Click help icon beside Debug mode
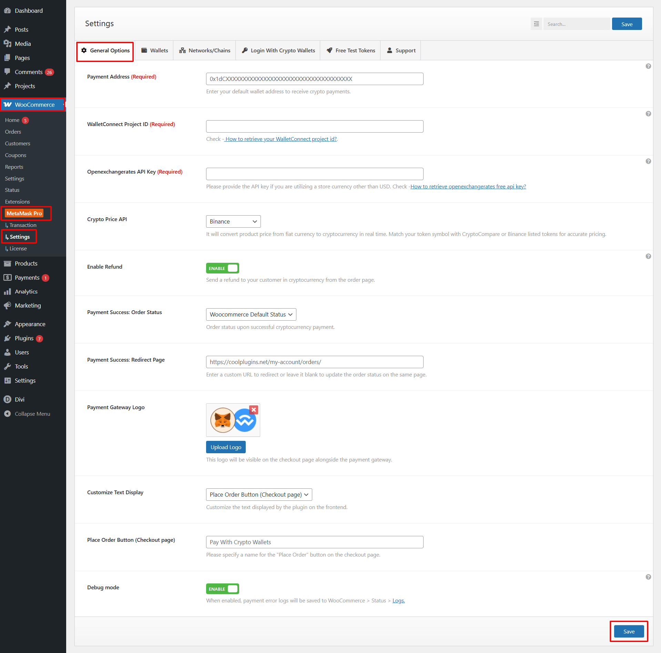 (648, 577)
